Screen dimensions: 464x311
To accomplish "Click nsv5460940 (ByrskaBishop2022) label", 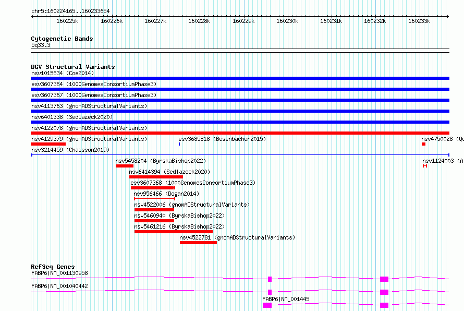I will pos(179,216).
